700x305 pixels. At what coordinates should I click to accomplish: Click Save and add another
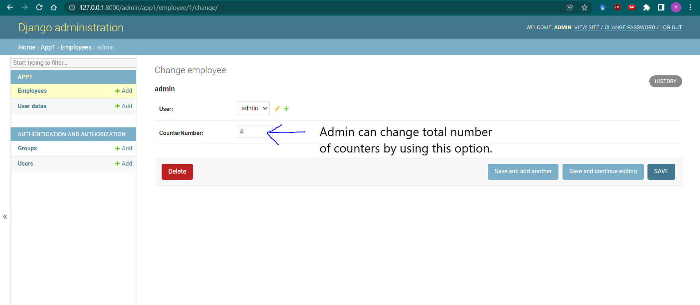tap(523, 171)
